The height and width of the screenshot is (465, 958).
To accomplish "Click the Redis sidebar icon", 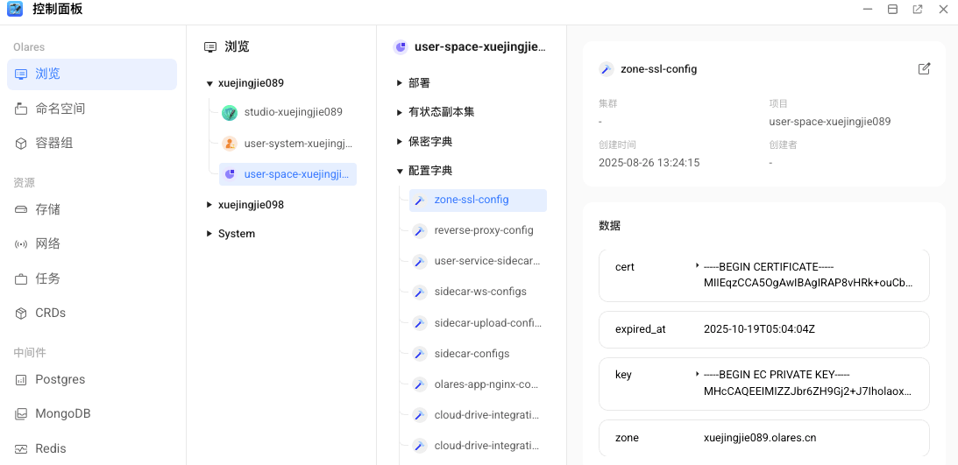I will 20,448.
